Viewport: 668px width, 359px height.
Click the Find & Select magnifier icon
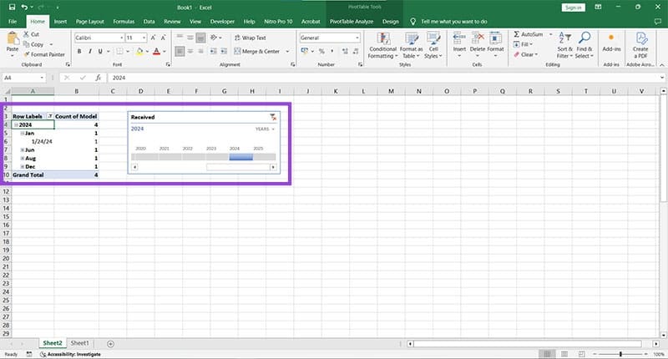(x=583, y=38)
